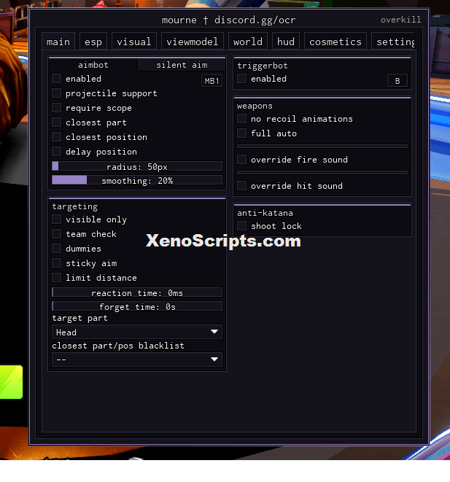Toggle limit distance checkbox
Viewport: 450px width, 482px height.
[56, 278]
